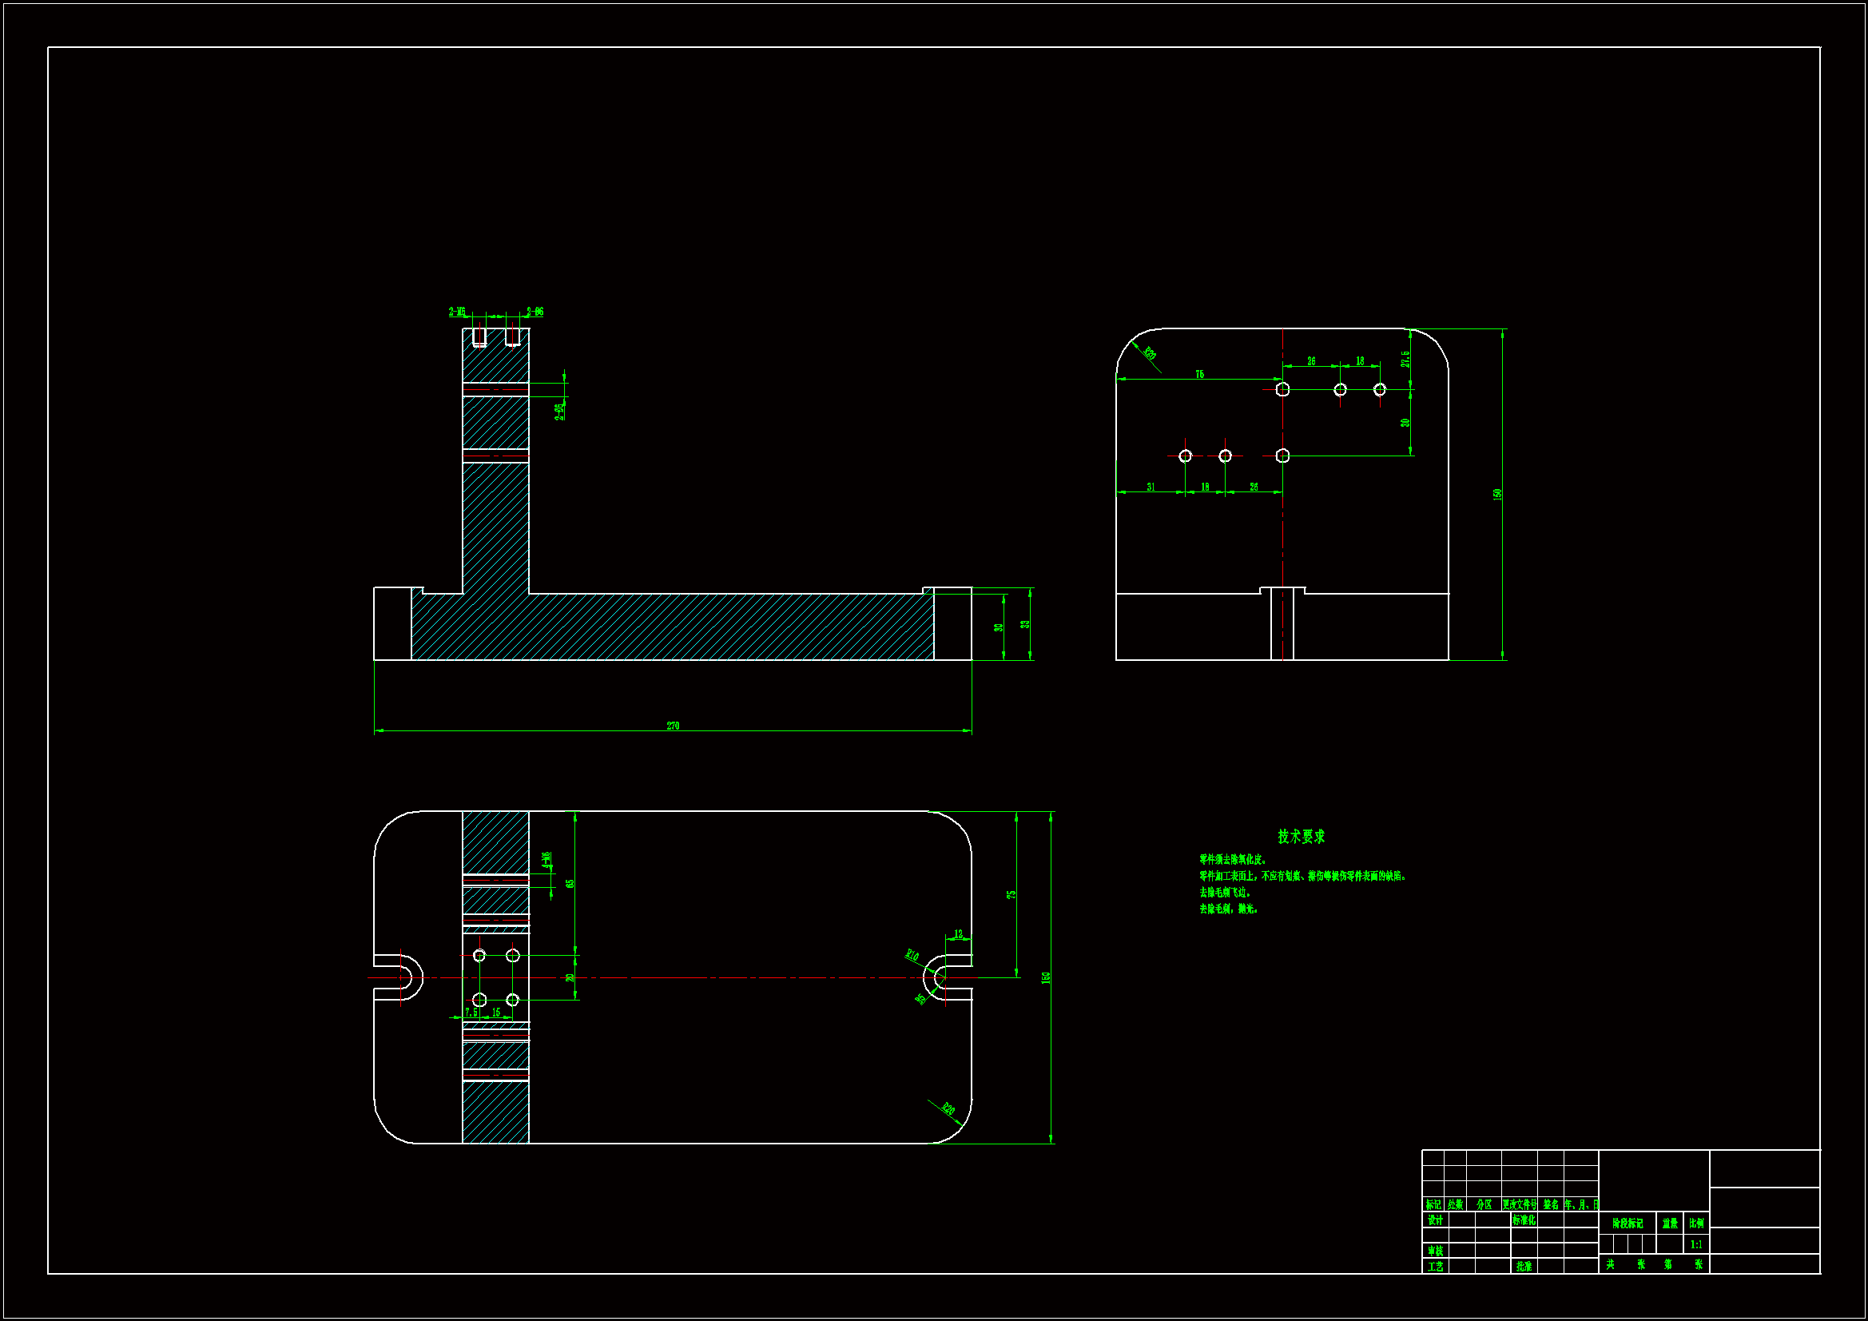The image size is (1868, 1321).
Task: Click the 31 dimension in side view
Action: [x=1151, y=487]
